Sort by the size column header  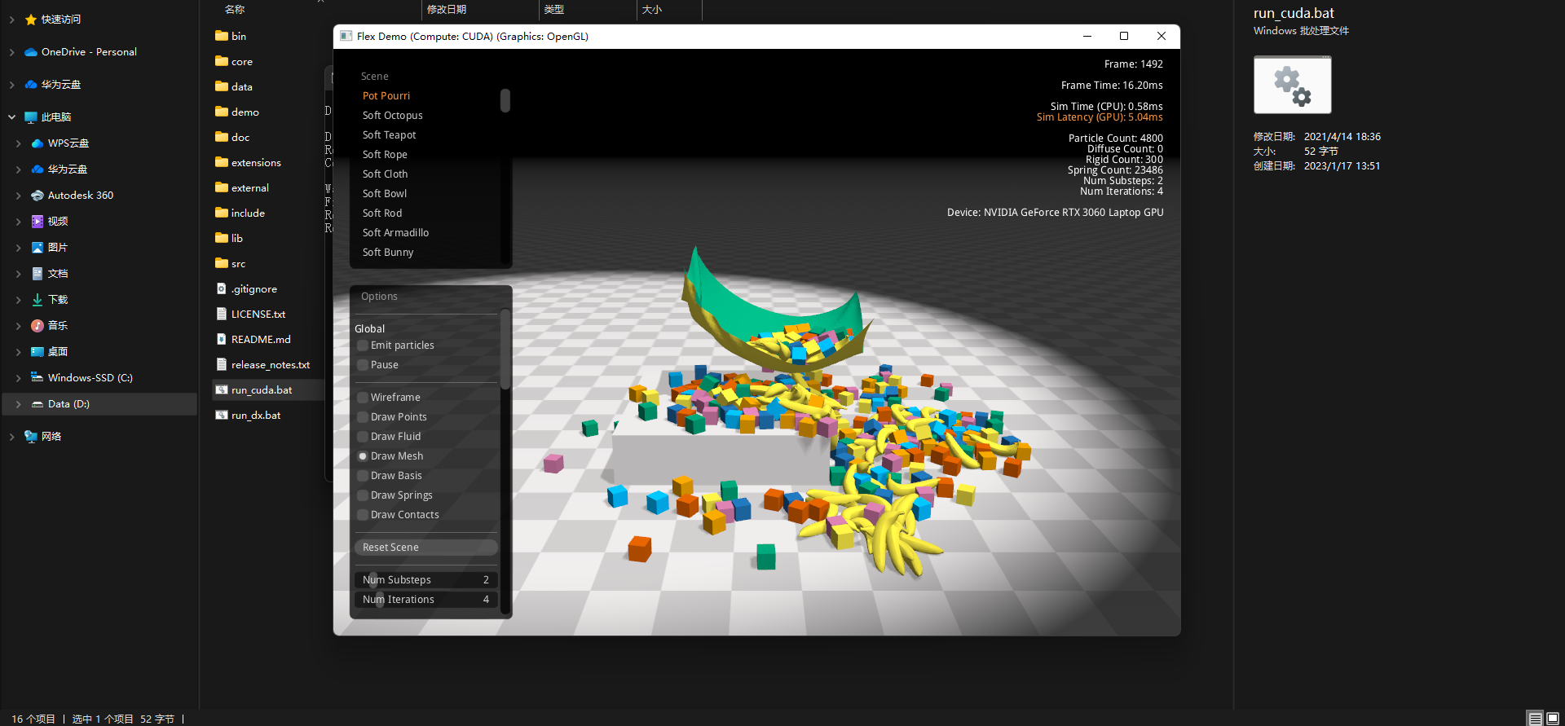652,10
